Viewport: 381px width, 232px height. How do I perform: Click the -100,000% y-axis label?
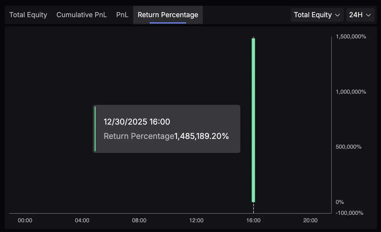click(x=349, y=213)
